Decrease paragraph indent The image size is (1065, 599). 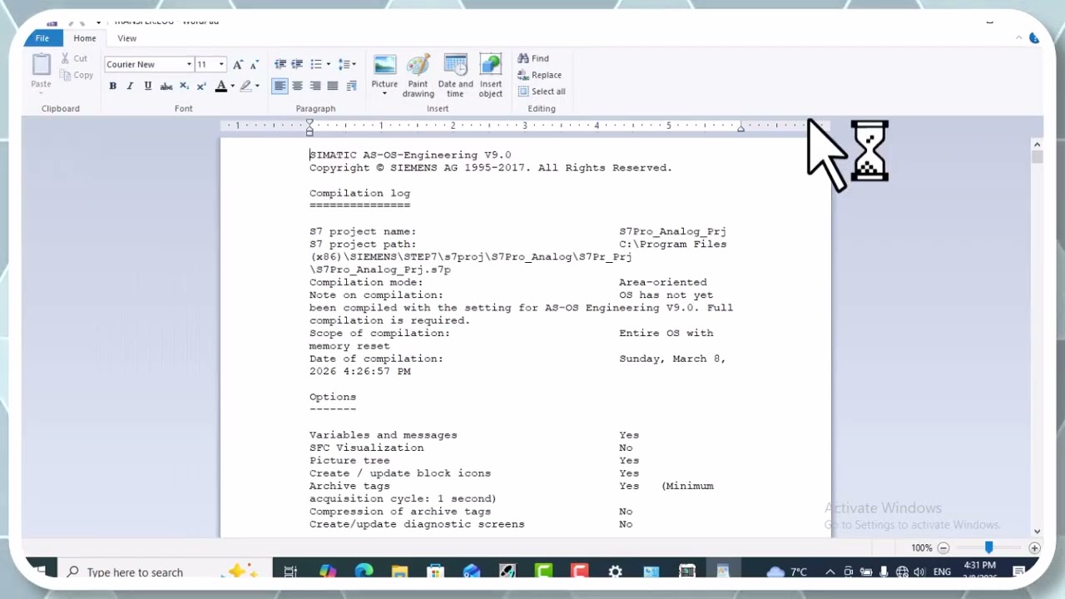point(280,64)
